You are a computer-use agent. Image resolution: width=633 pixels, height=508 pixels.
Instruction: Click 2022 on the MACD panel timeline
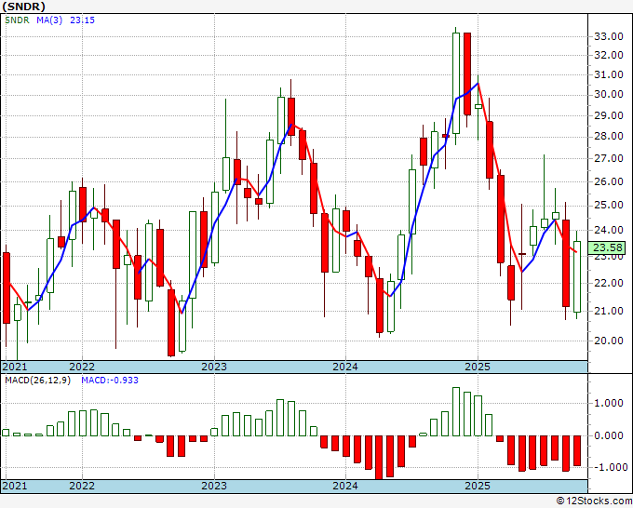click(82, 486)
